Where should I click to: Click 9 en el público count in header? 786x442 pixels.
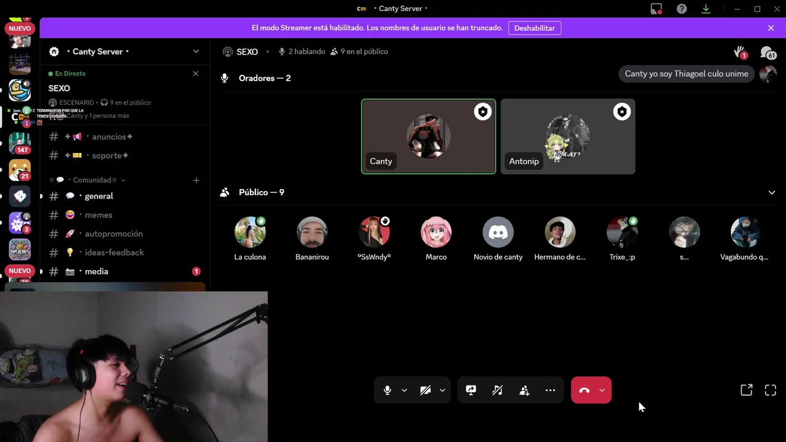359,52
